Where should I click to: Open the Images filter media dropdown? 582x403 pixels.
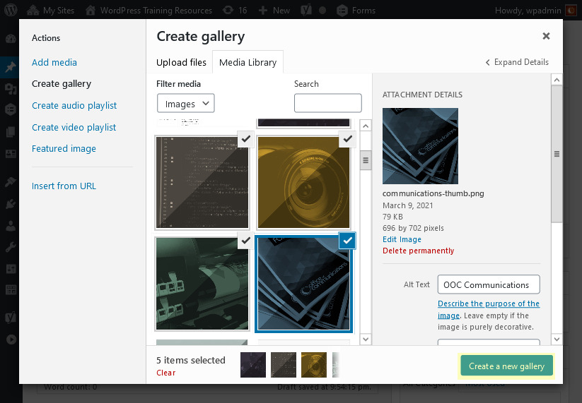[185, 103]
